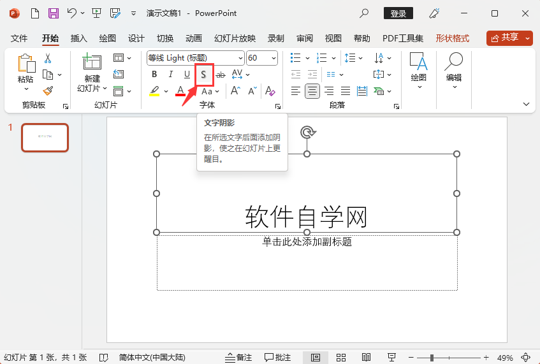540x364 pixels.
Task: Switch to the 设计 tab
Action: tap(136, 38)
